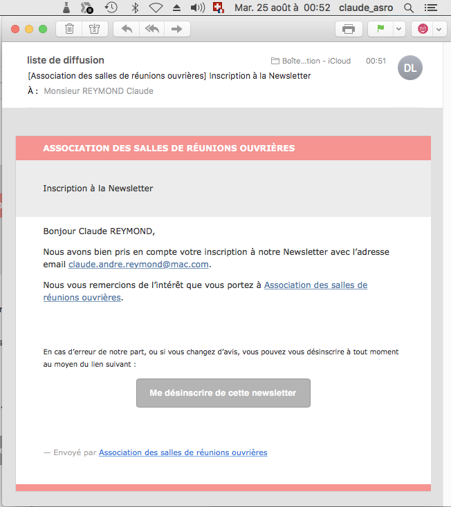
Task: Open the volume control in the menu bar
Action: pyautogui.click(x=198, y=8)
